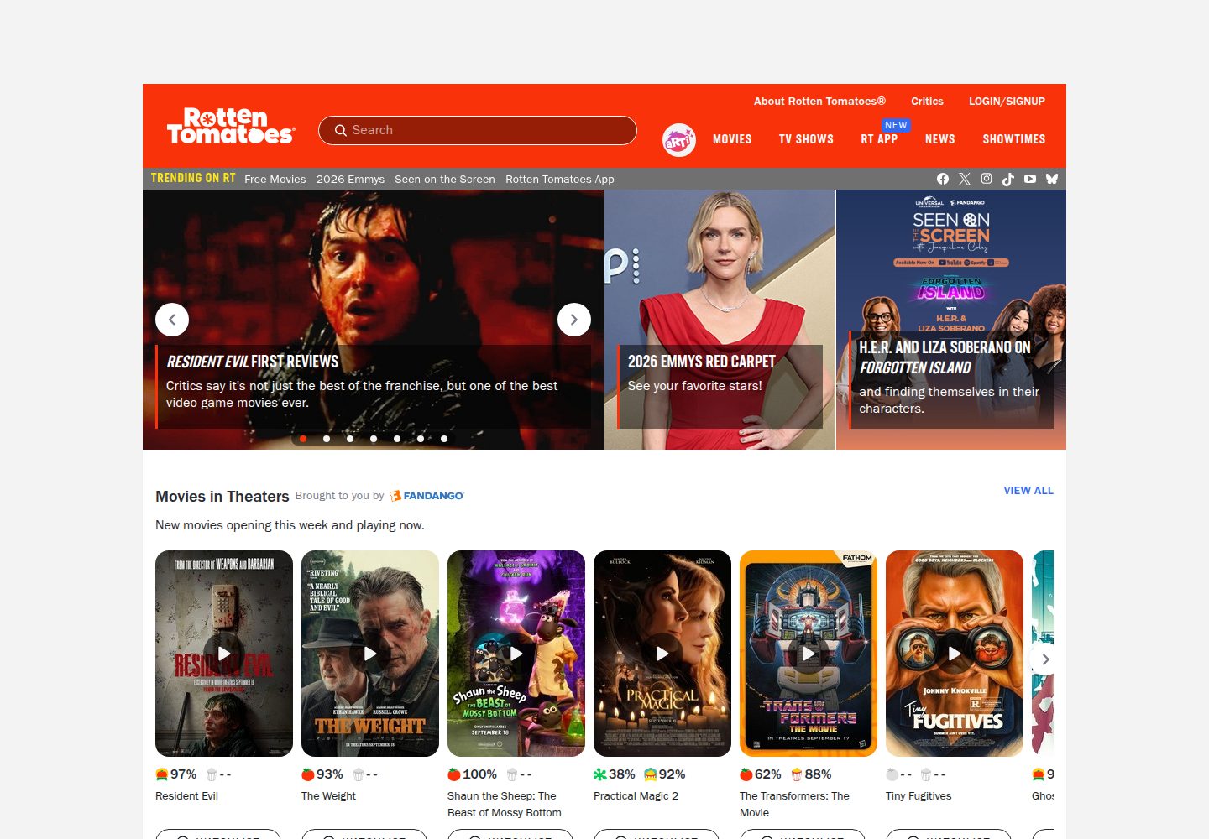1209x839 pixels.
Task: Go to previous hero carousel slide
Action: point(172,320)
